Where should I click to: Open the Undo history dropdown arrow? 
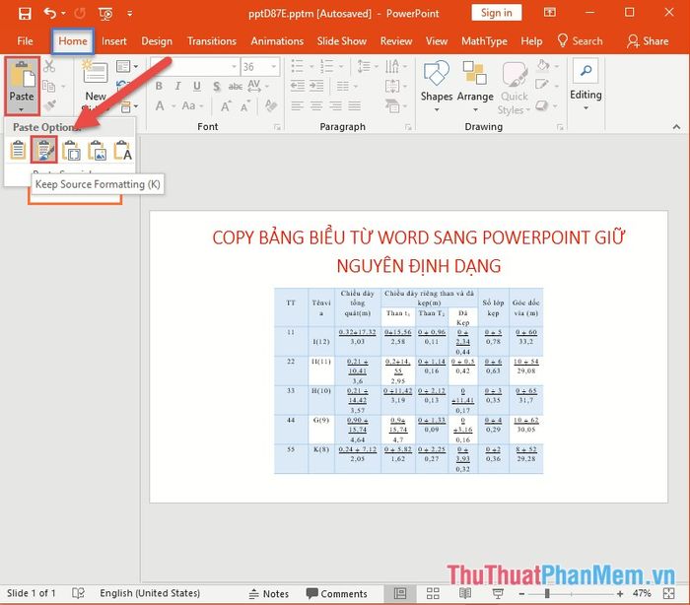63,14
